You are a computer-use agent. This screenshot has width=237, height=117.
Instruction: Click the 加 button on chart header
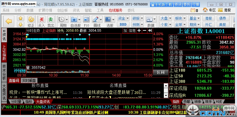[125, 31]
